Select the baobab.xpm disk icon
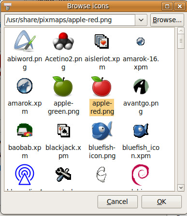This screenshot has height=216, width=187. pos(25,130)
